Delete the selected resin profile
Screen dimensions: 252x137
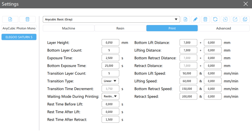tap(205, 19)
